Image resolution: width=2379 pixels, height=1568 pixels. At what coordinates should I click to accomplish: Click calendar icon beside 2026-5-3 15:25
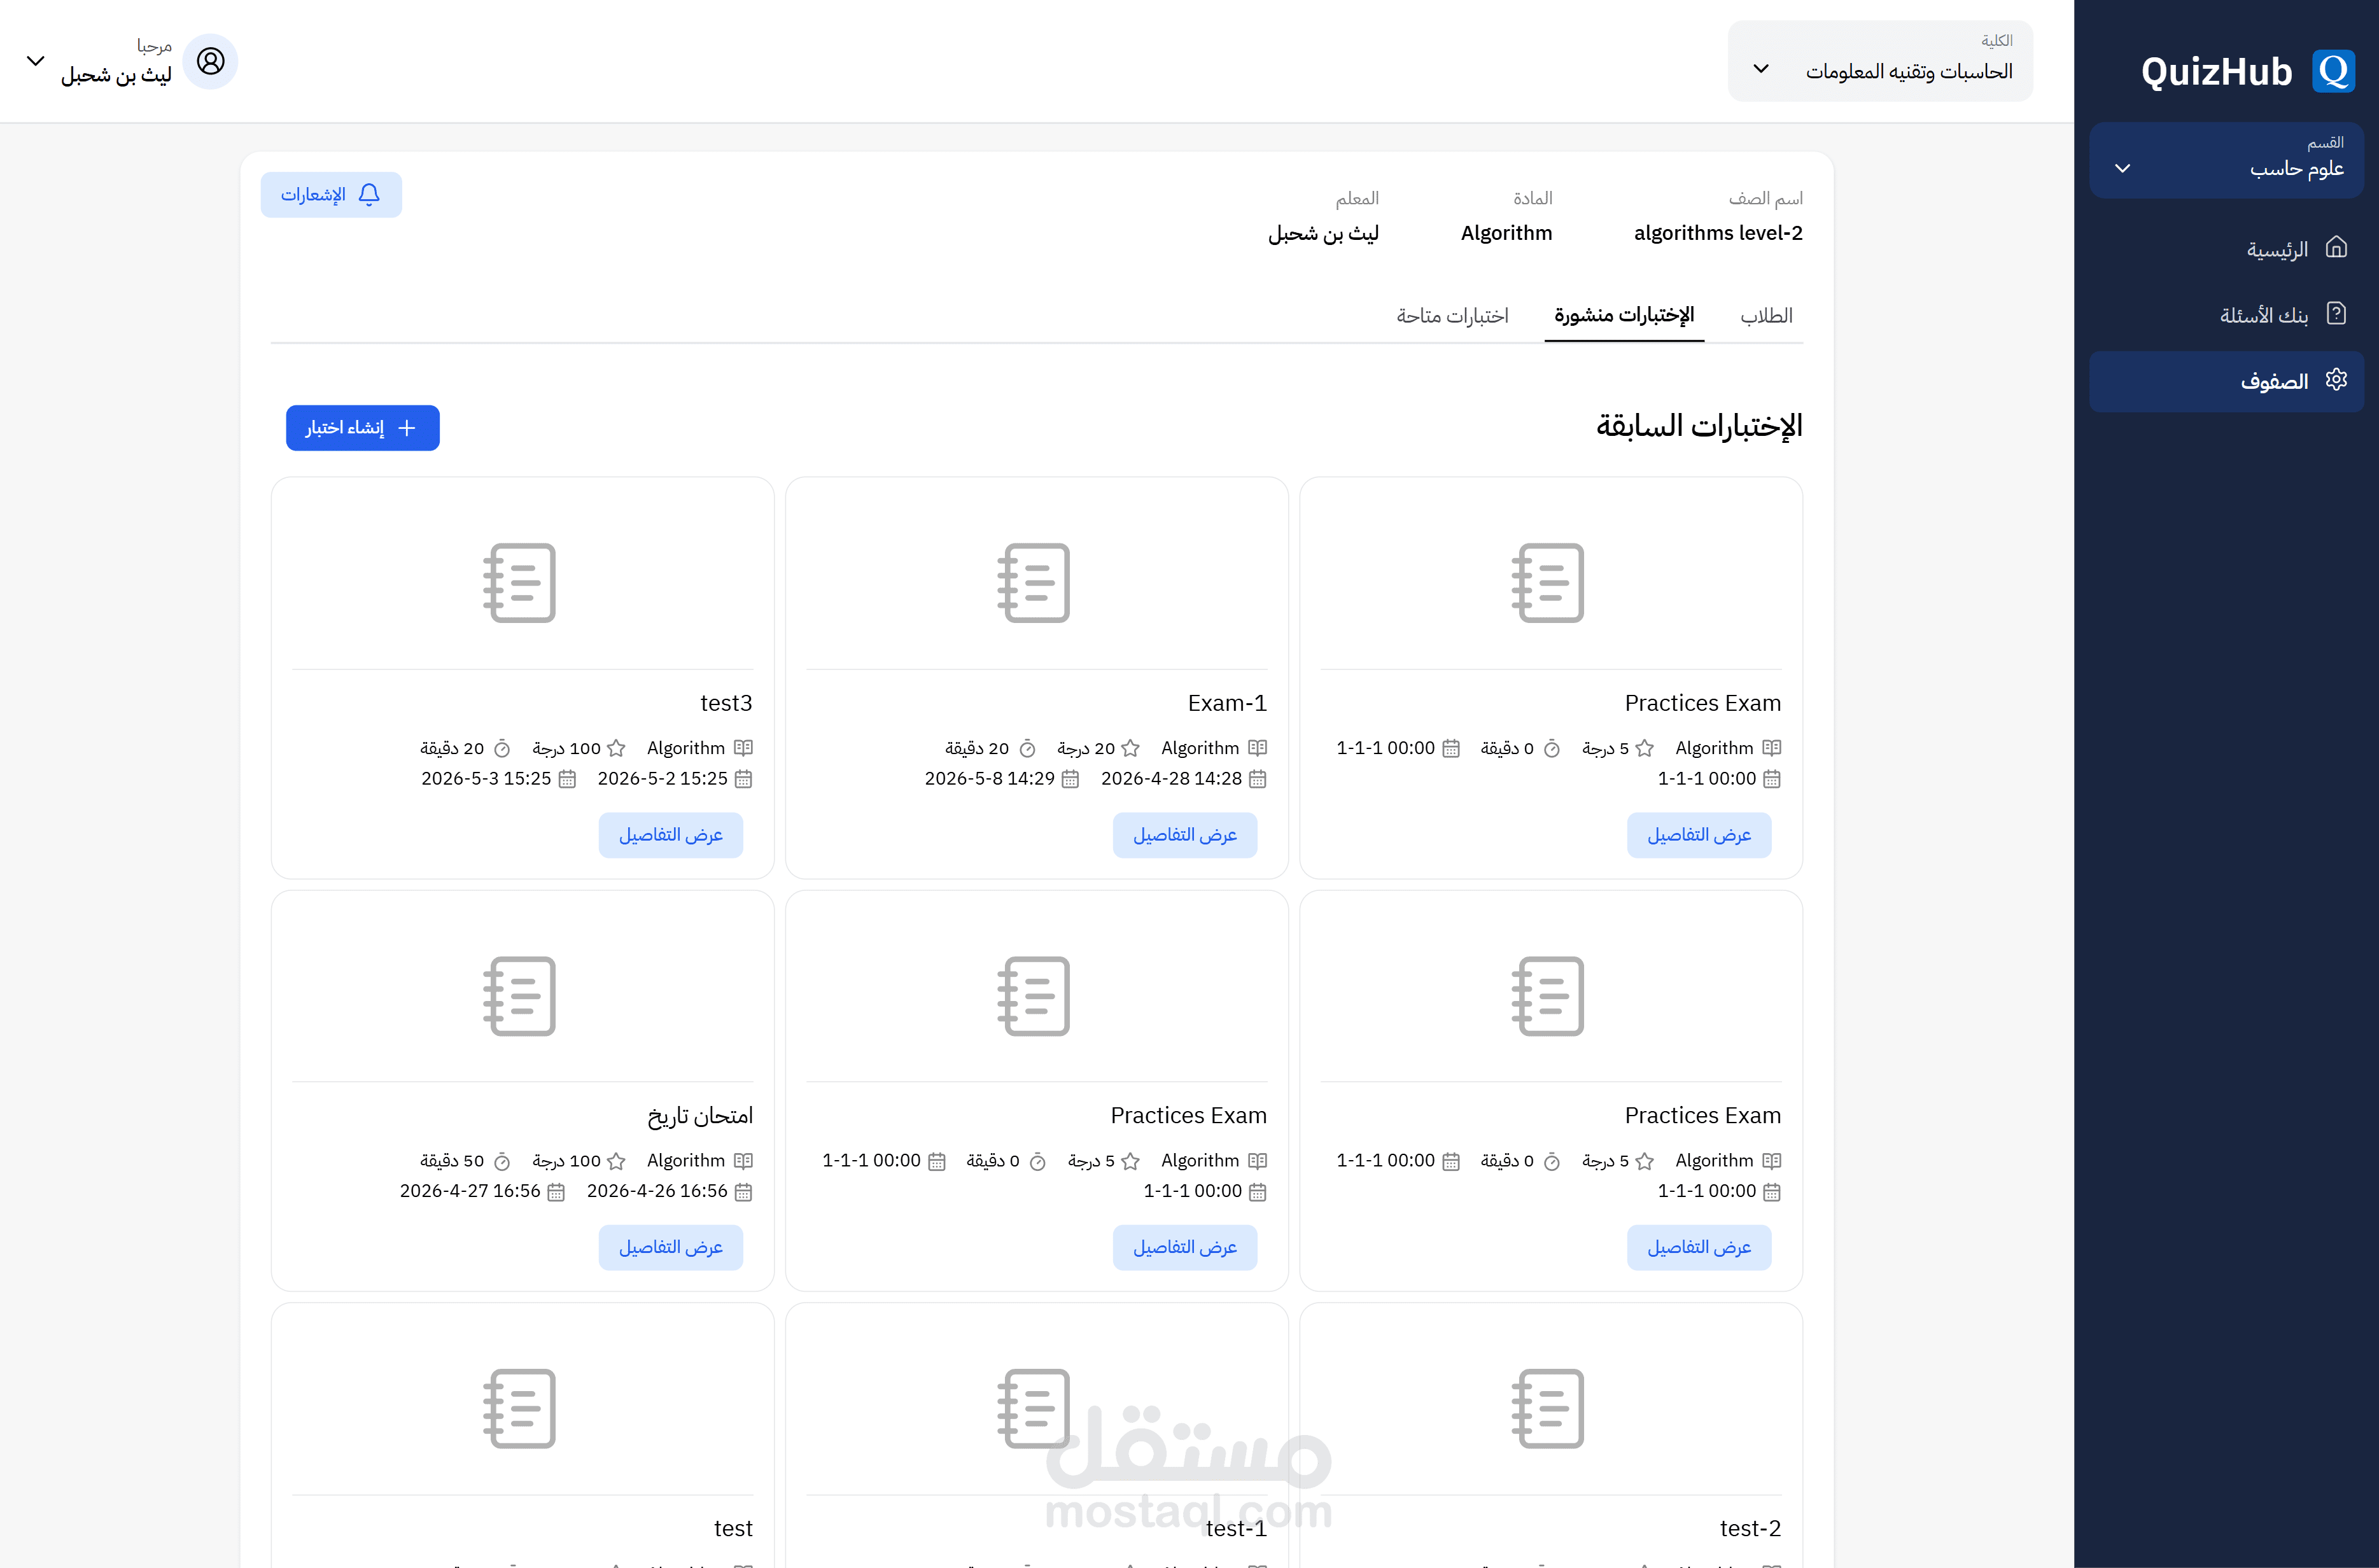point(567,779)
